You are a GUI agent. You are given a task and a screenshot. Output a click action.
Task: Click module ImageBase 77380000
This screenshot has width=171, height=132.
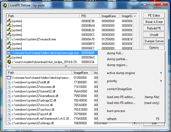tap(80, 82)
